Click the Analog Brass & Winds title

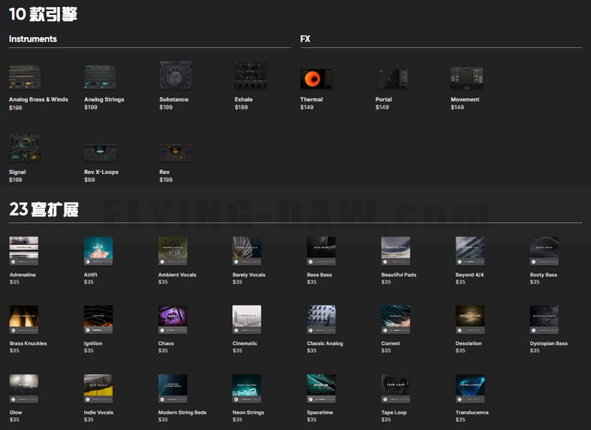(39, 99)
